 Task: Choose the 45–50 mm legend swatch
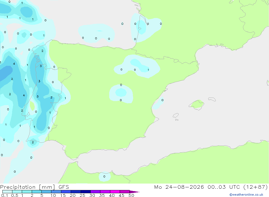125,192
